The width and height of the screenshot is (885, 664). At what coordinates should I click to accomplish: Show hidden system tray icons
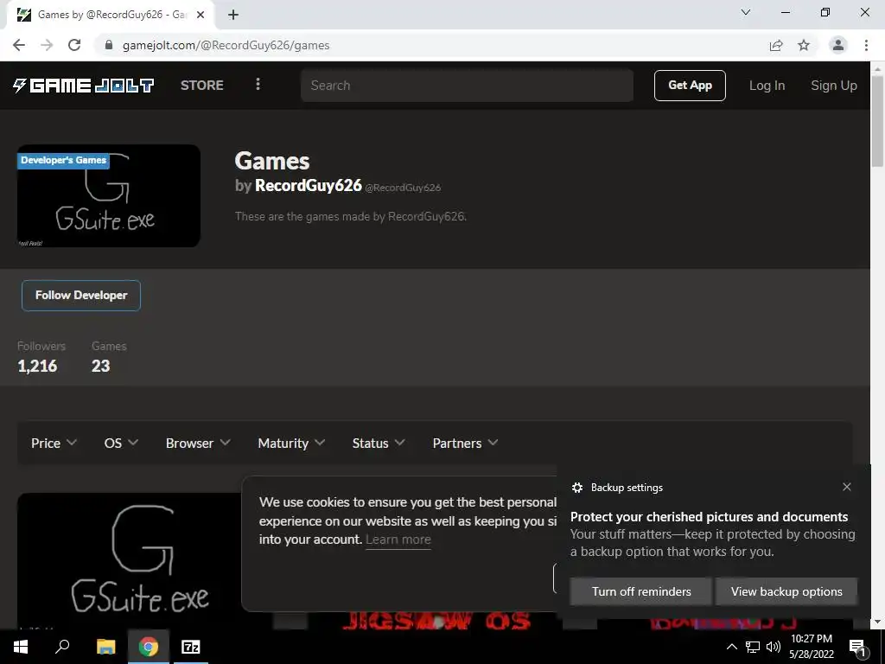tap(731, 647)
